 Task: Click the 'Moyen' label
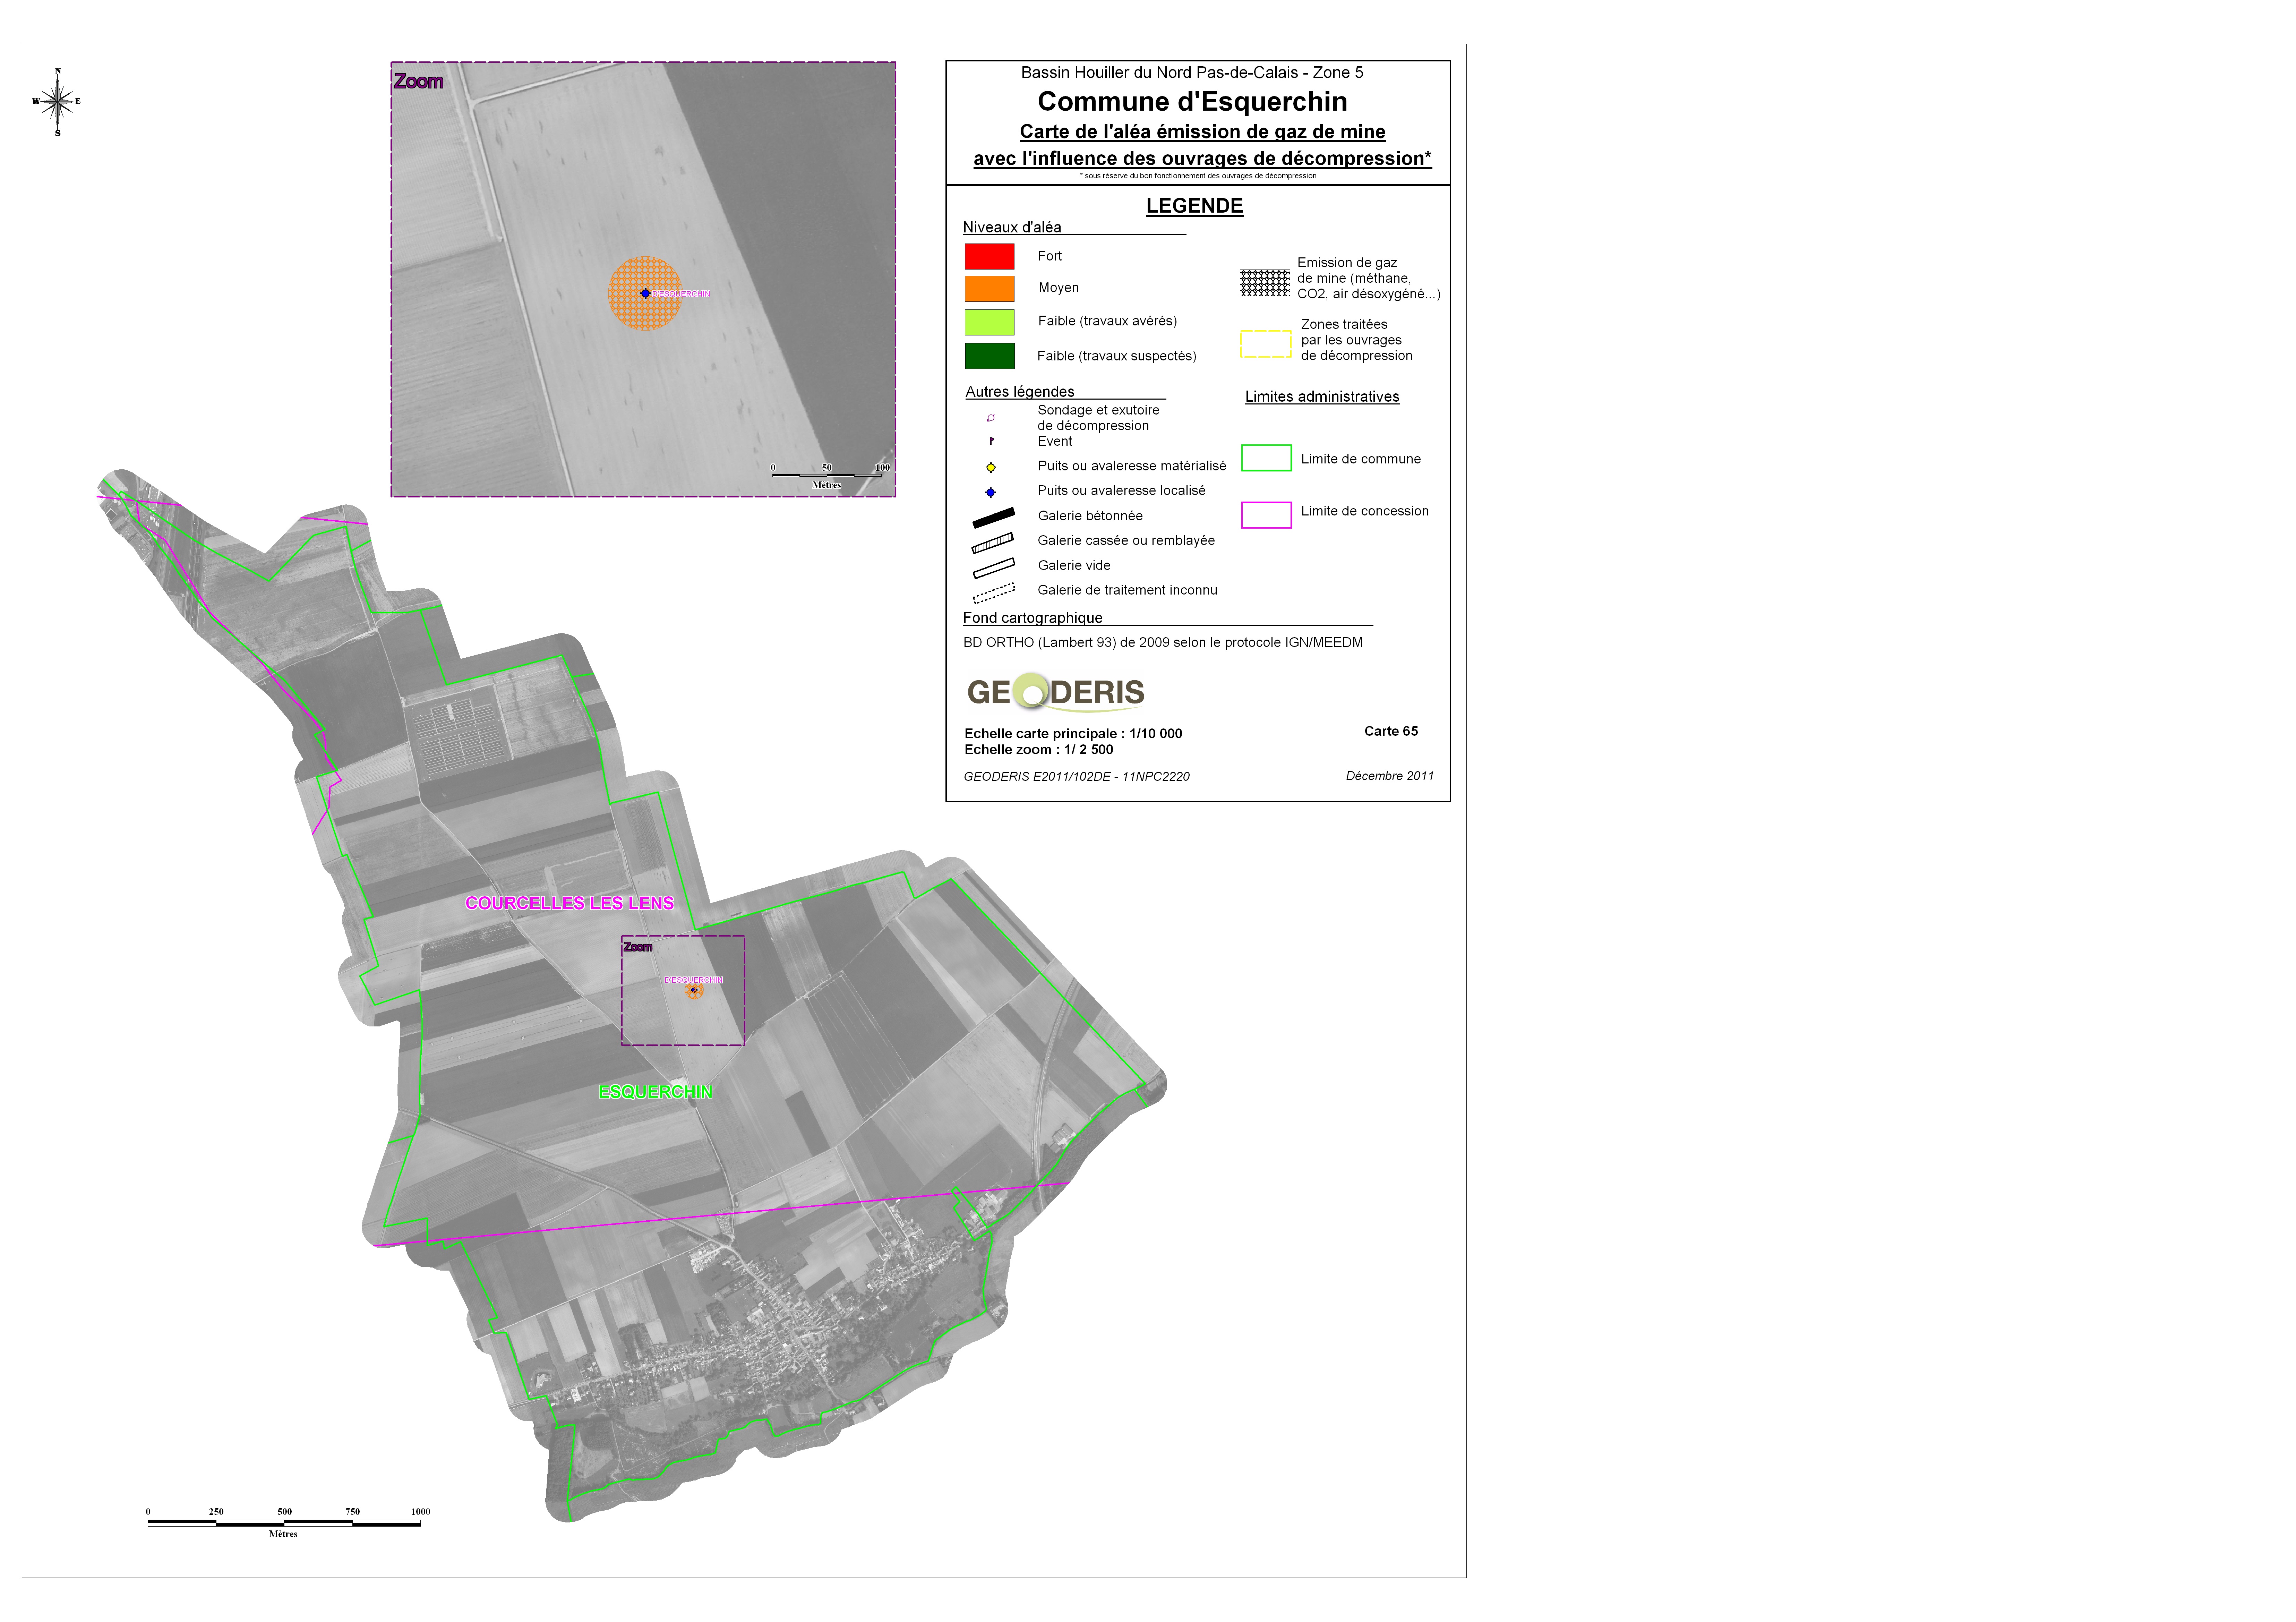click(x=1058, y=288)
